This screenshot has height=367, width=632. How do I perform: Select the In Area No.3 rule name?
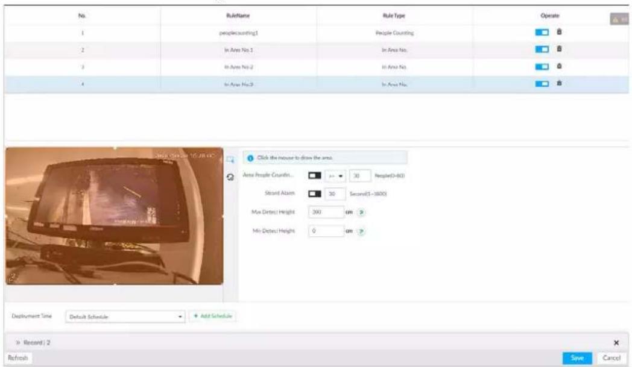[239, 84]
